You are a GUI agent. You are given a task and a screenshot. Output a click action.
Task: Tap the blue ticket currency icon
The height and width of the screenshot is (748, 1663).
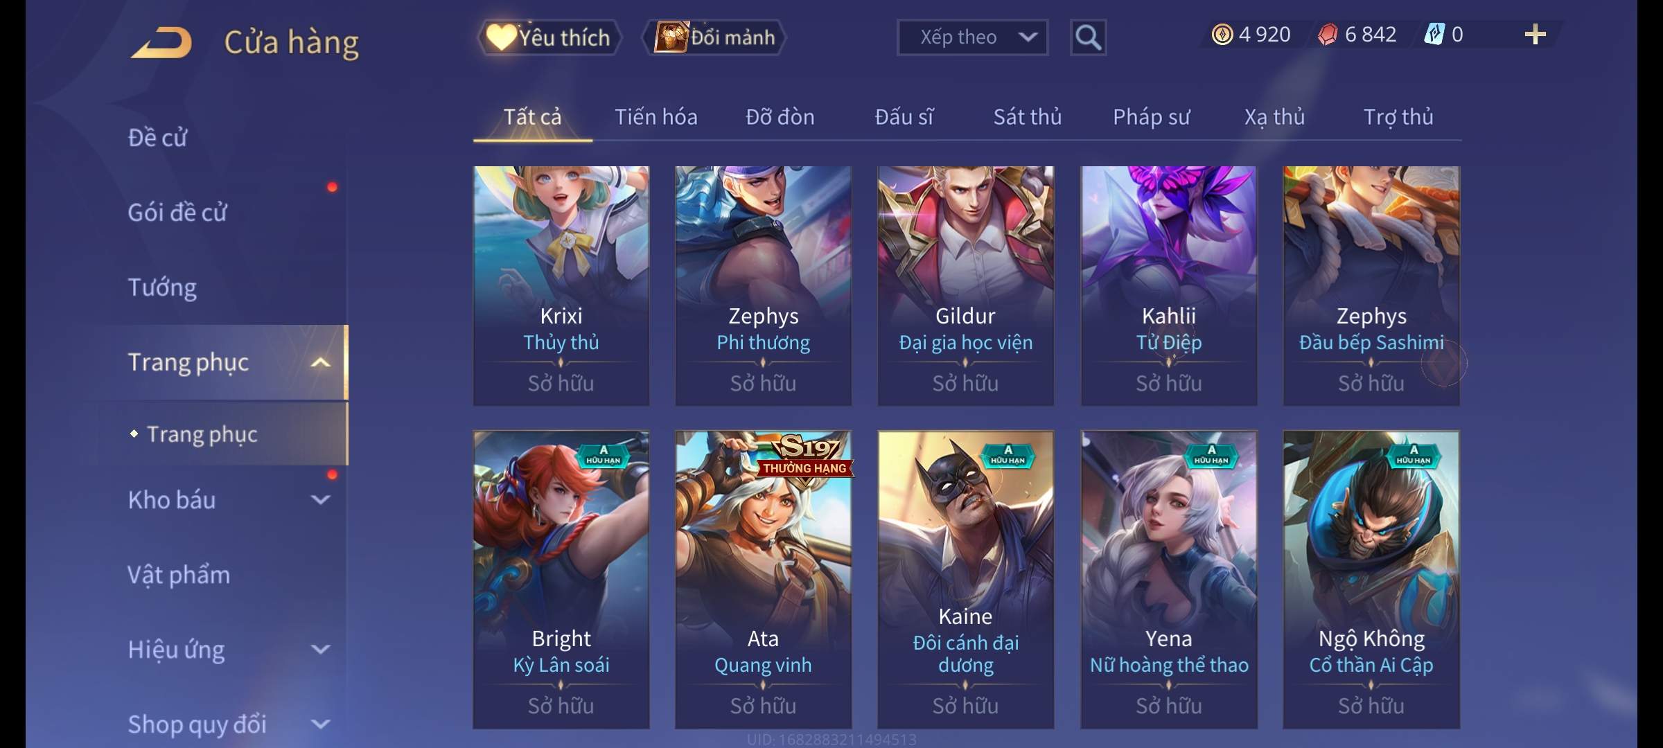pyautogui.click(x=1434, y=35)
